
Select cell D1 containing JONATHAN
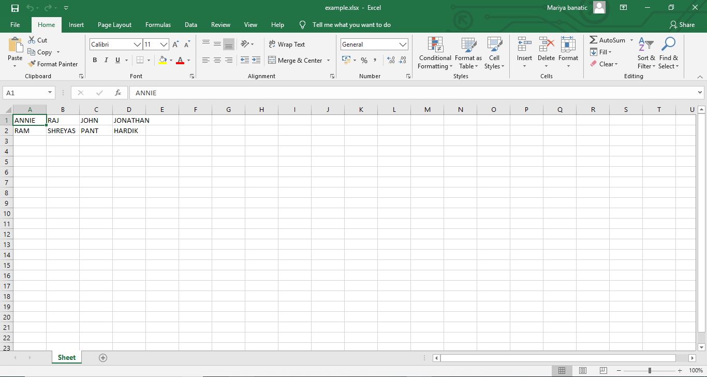point(129,120)
